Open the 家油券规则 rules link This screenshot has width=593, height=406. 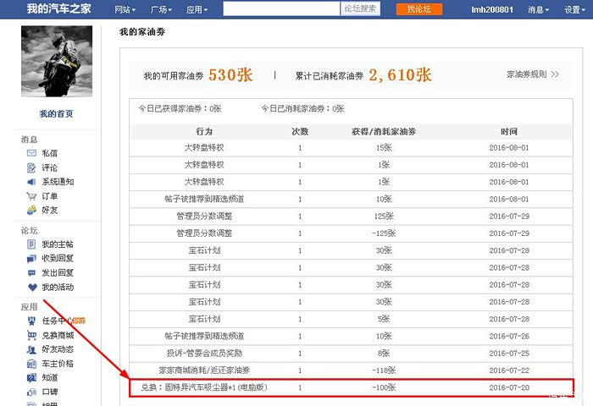532,74
